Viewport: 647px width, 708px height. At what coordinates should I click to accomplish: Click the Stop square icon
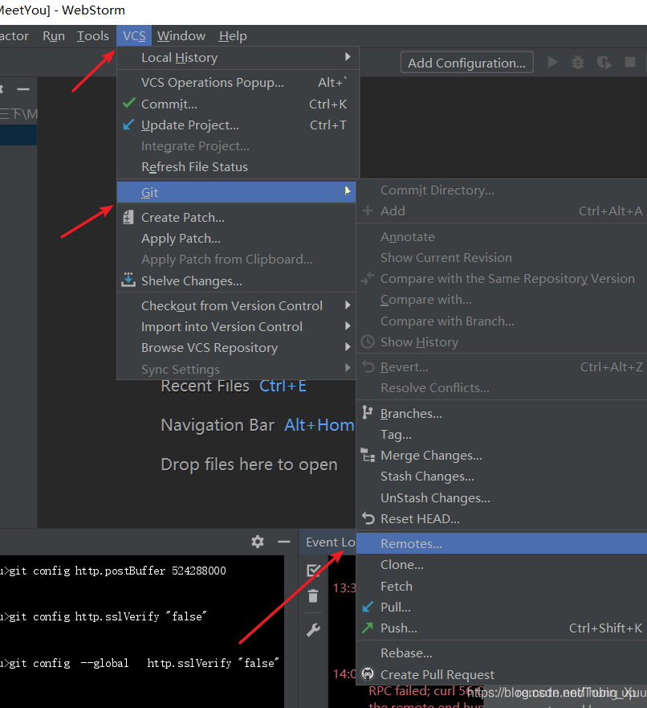pyautogui.click(x=630, y=62)
